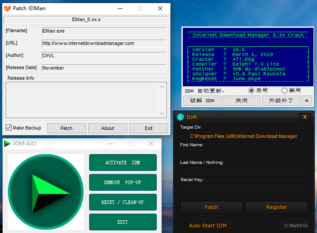This screenshot has height=233, width=317.
Task: Click the URL field with internetdownloadmanager.com
Action: tap(104, 43)
